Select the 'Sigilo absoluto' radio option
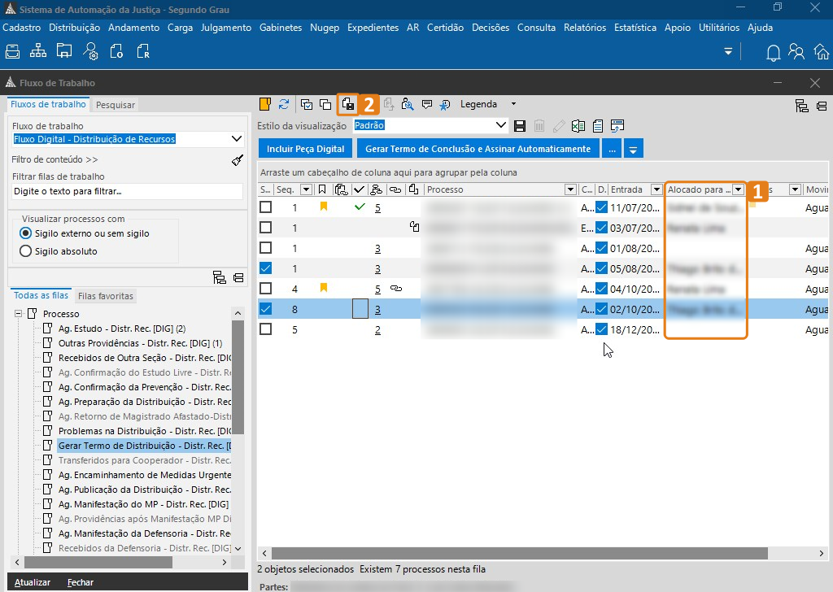 click(25, 251)
